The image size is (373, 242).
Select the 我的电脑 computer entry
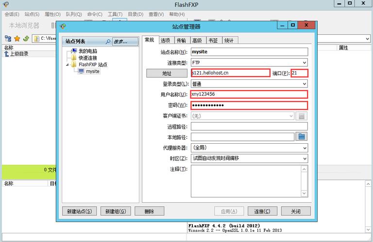click(87, 51)
